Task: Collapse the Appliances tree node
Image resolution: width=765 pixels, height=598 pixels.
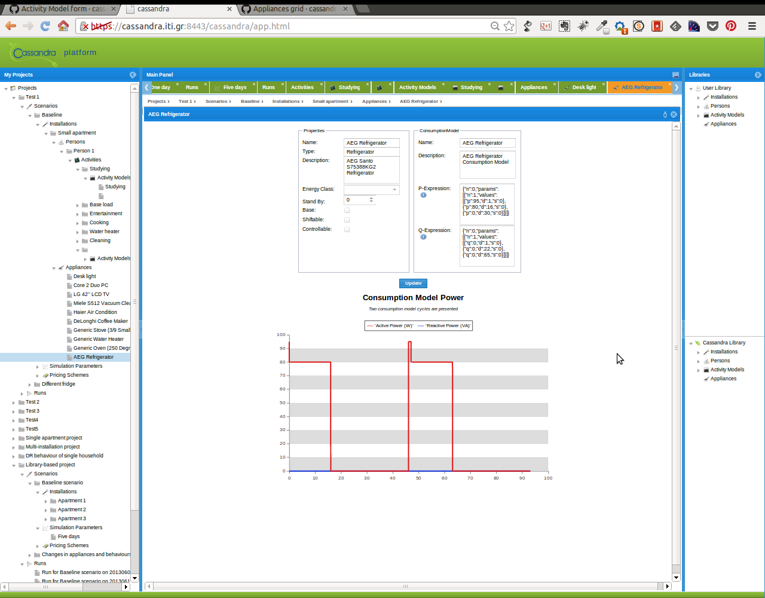Action: 54,267
